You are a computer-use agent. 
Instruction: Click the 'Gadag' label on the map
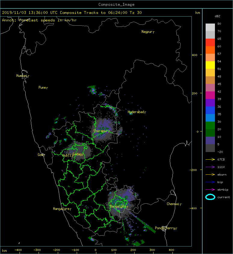(x=77, y=154)
